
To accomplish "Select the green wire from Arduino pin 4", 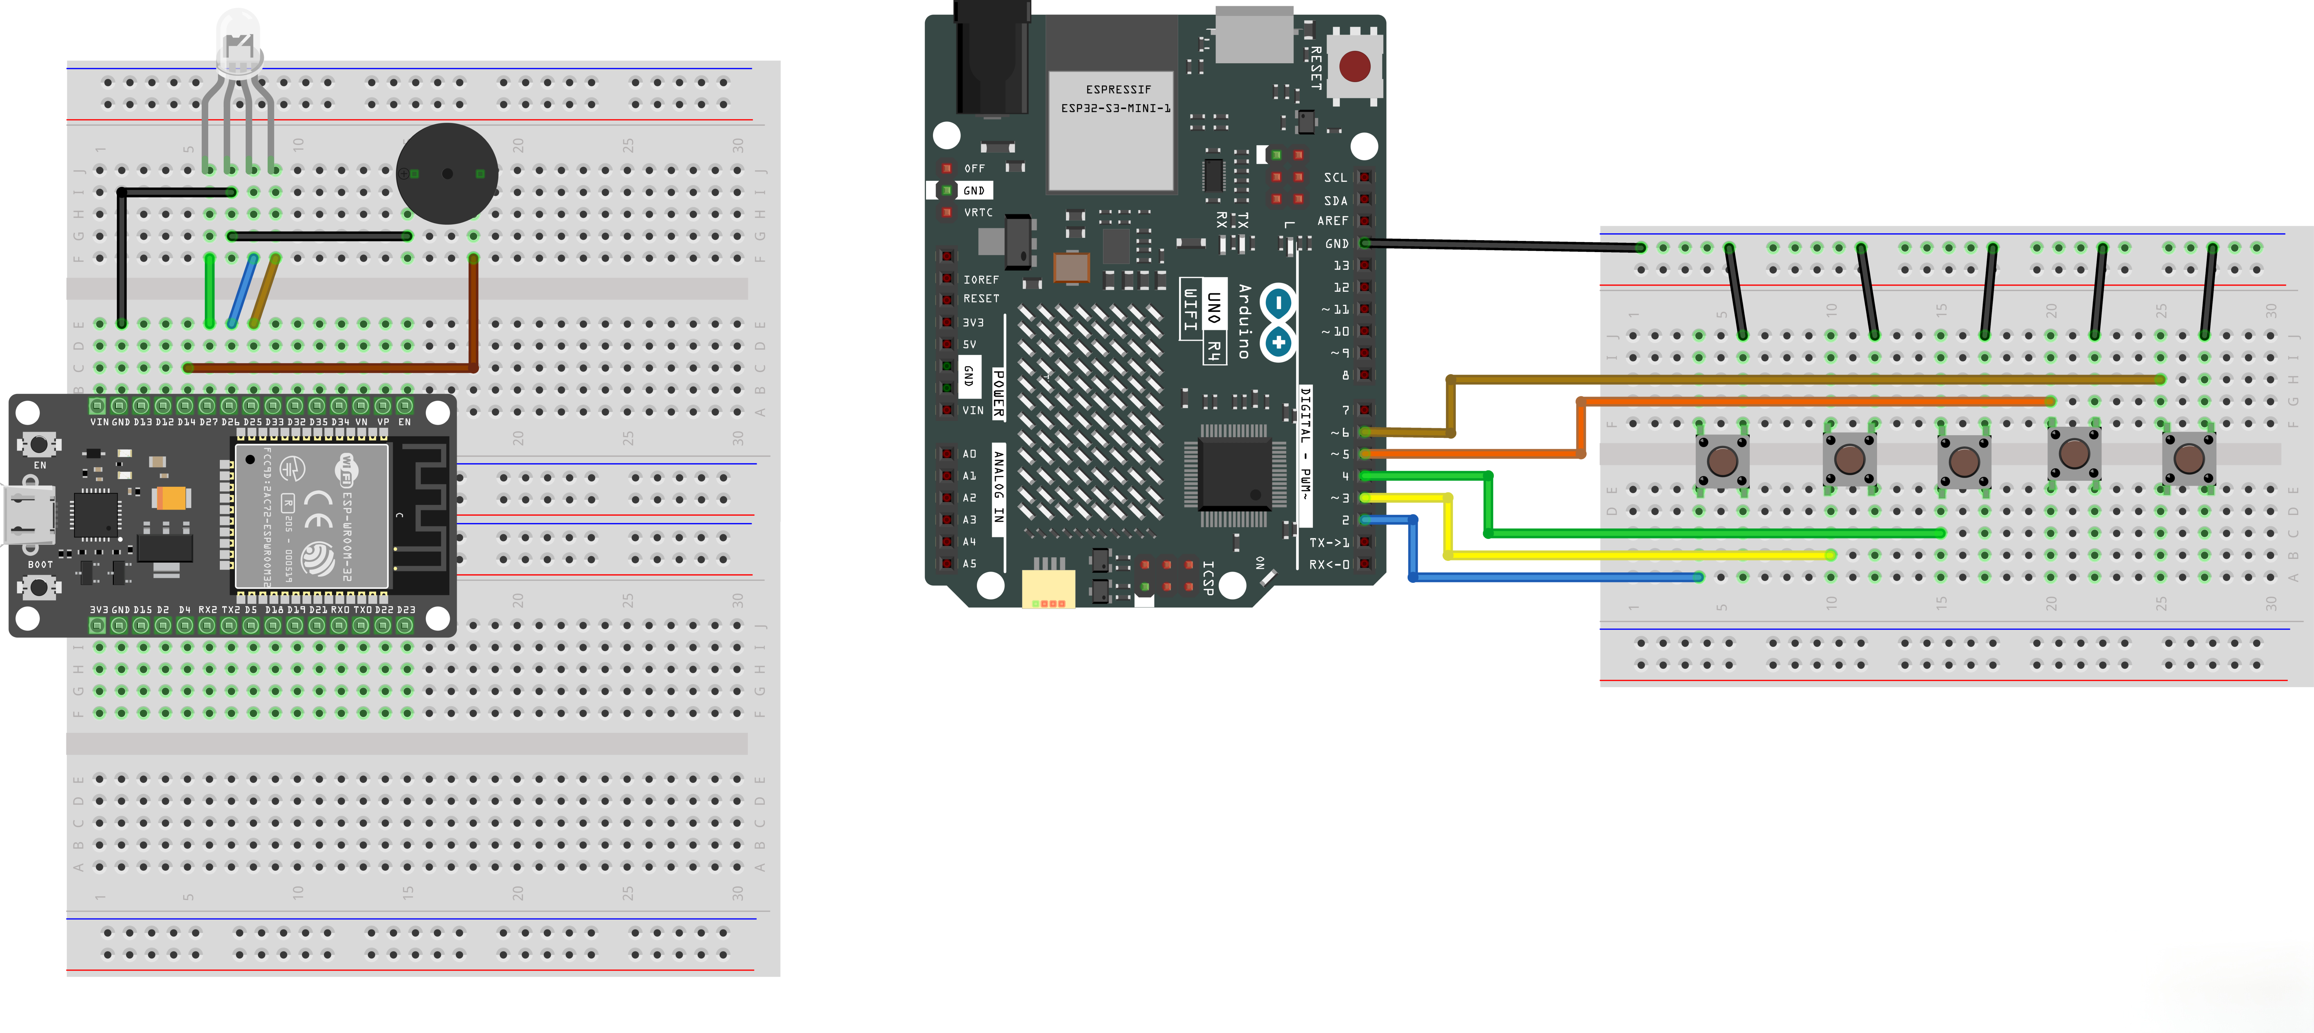I will (x=1653, y=505).
